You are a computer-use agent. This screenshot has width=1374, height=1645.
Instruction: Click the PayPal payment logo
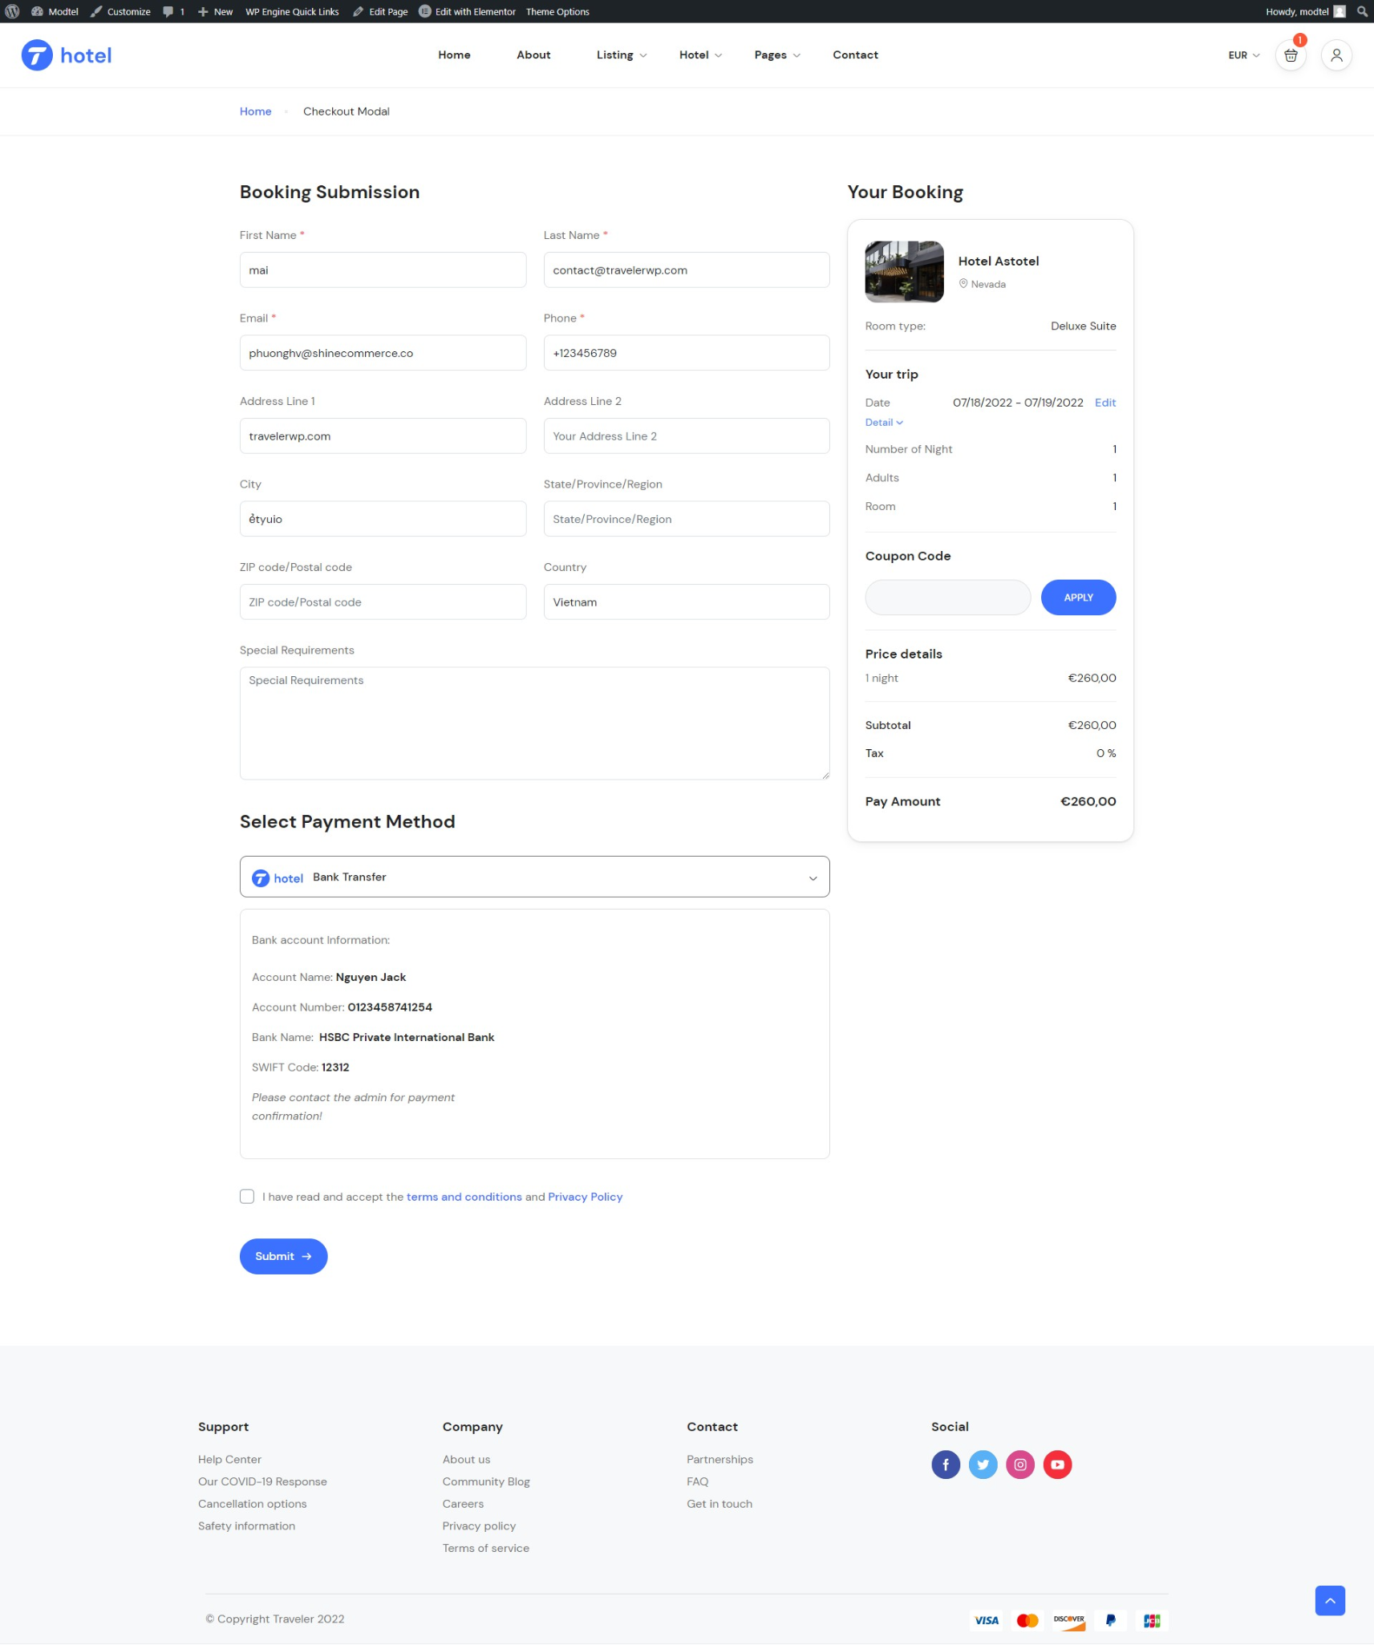(1110, 1620)
